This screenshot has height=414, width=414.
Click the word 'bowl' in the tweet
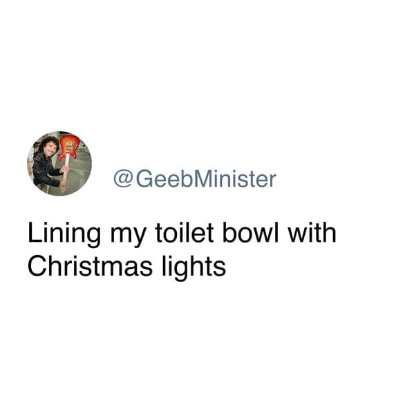coord(251,232)
